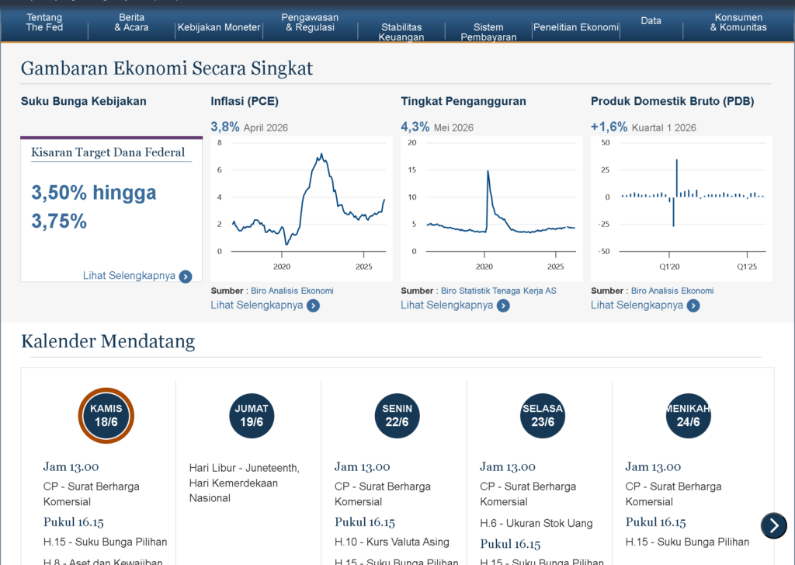
Task: Click the arrow icon under Inflasi chart
Action: pyautogui.click(x=314, y=305)
